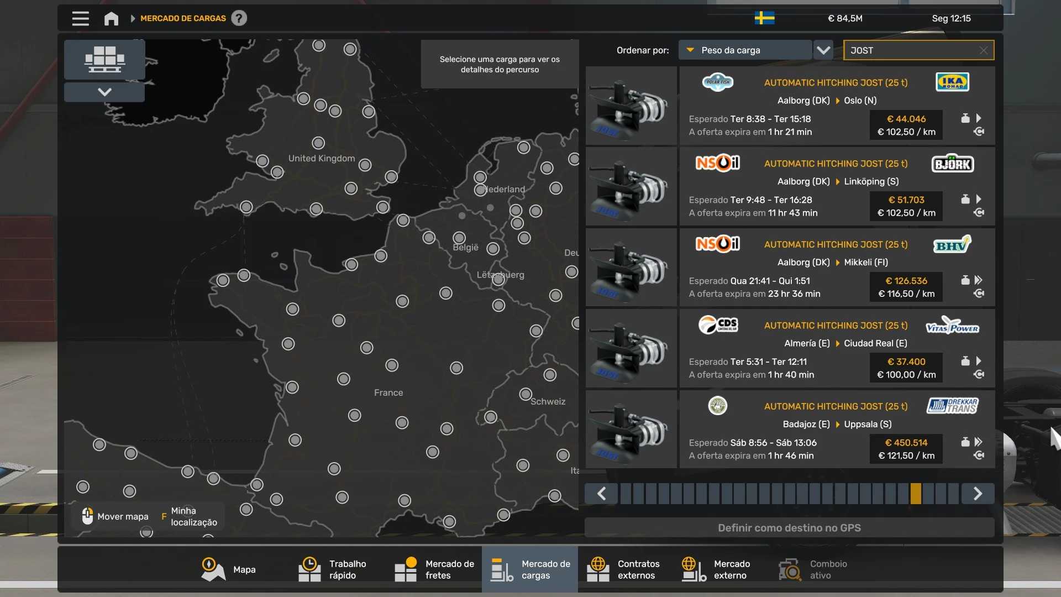Toggle sort order arrow button
The height and width of the screenshot is (597, 1061).
tap(823, 50)
